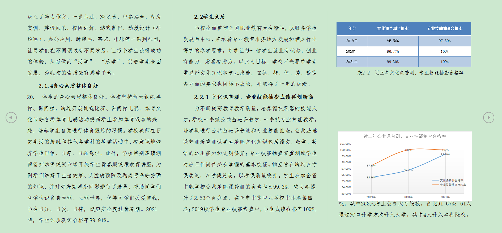This screenshot has width=502, height=233.
Task: Select the 年份 table header cell
Action: (x=352, y=29)
